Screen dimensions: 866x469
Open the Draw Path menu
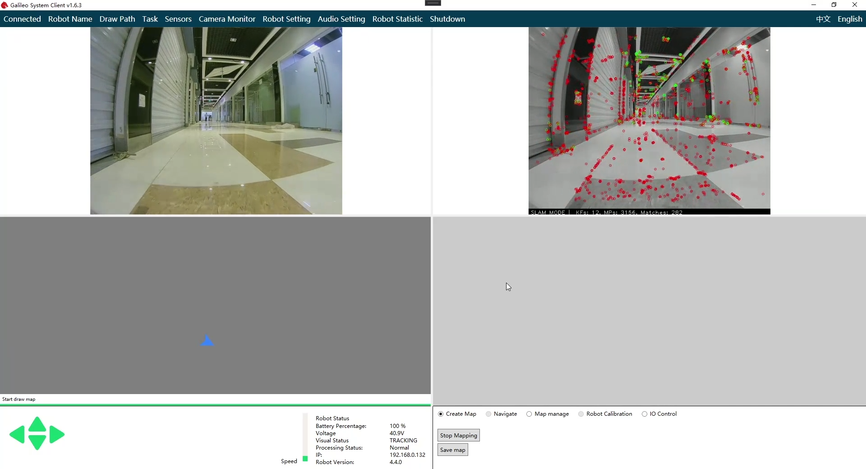coord(117,19)
